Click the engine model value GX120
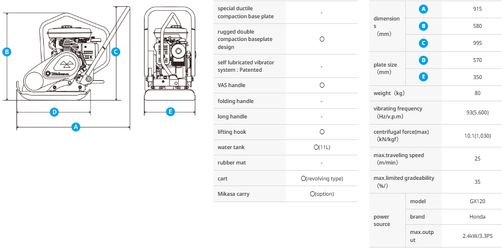 pyautogui.click(x=478, y=201)
